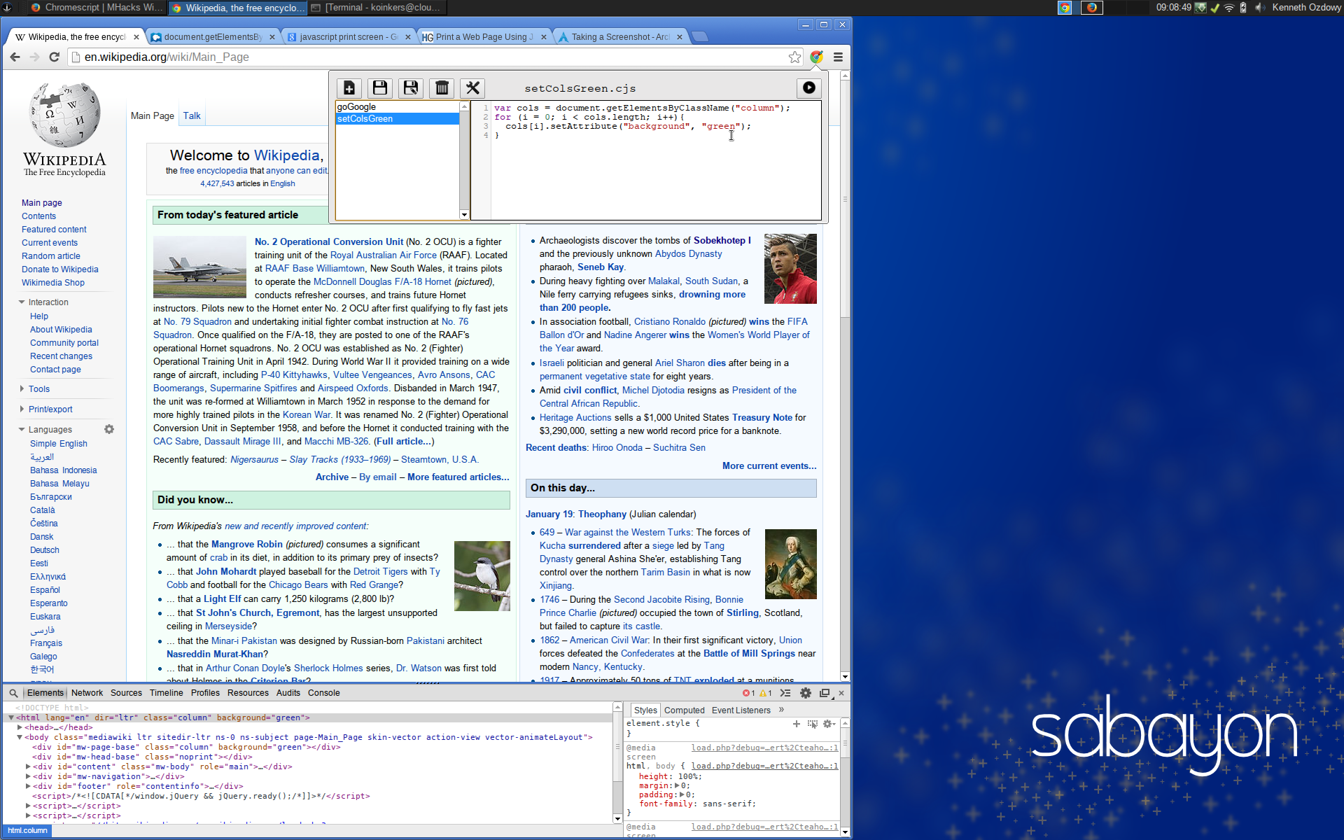Collapse the Languages section in the sidebar

pos(50,430)
